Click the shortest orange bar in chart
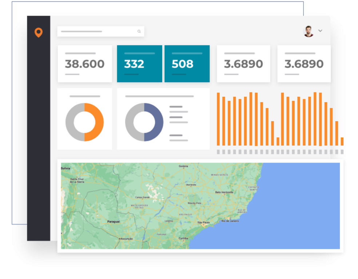This screenshot has width=358, height=279. 278,141
